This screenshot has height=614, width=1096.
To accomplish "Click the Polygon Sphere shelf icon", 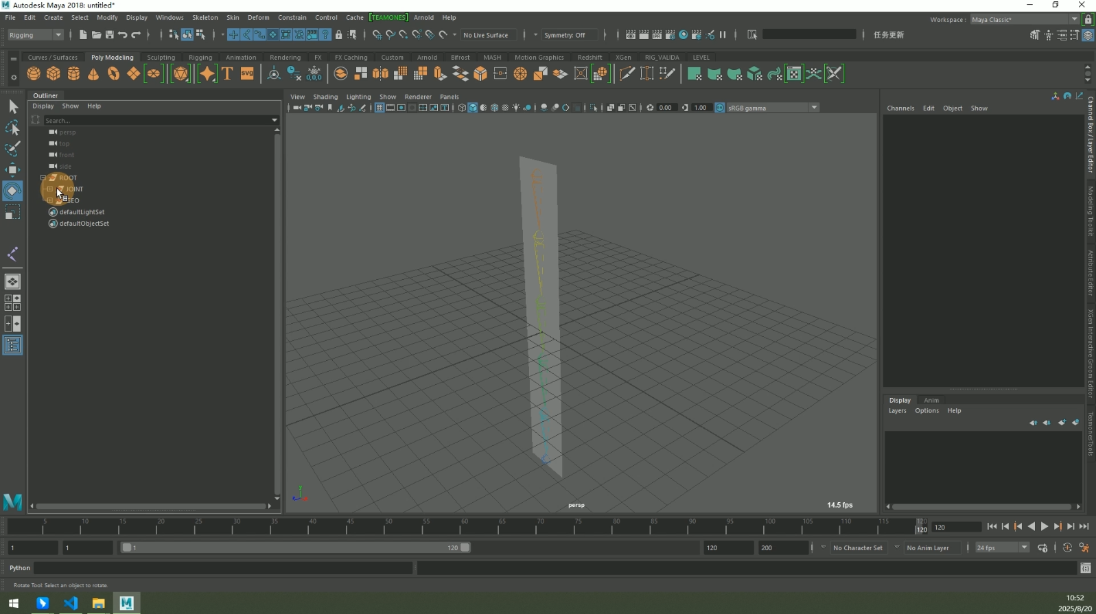I will coord(33,74).
